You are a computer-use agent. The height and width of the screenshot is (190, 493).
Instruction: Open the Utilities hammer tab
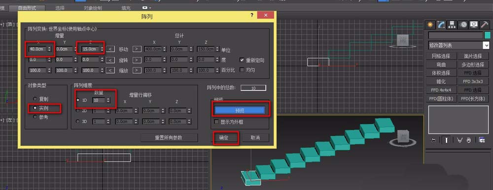[485, 25]
